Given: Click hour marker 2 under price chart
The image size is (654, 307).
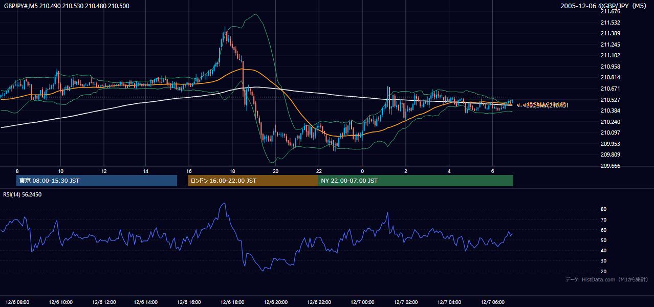Looking at the screenshot, I should [405, 171].
